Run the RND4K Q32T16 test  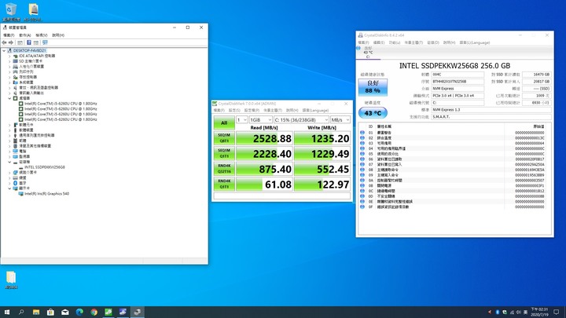point(224,169)
